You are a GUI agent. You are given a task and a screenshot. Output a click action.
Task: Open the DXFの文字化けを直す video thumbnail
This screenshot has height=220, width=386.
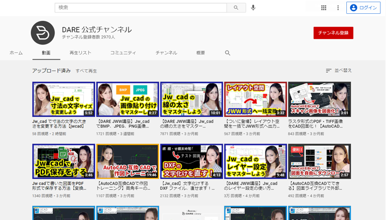(x=191, y=162)
